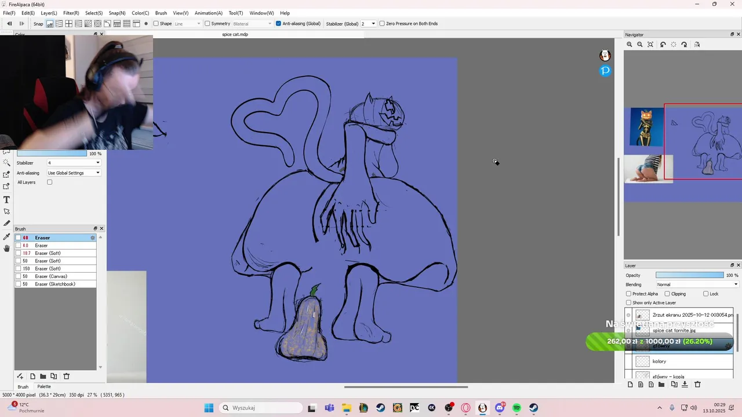
Task: Select the Eraser (Canvas) brush
Action: pyautogui.click(x=56, y=277)
